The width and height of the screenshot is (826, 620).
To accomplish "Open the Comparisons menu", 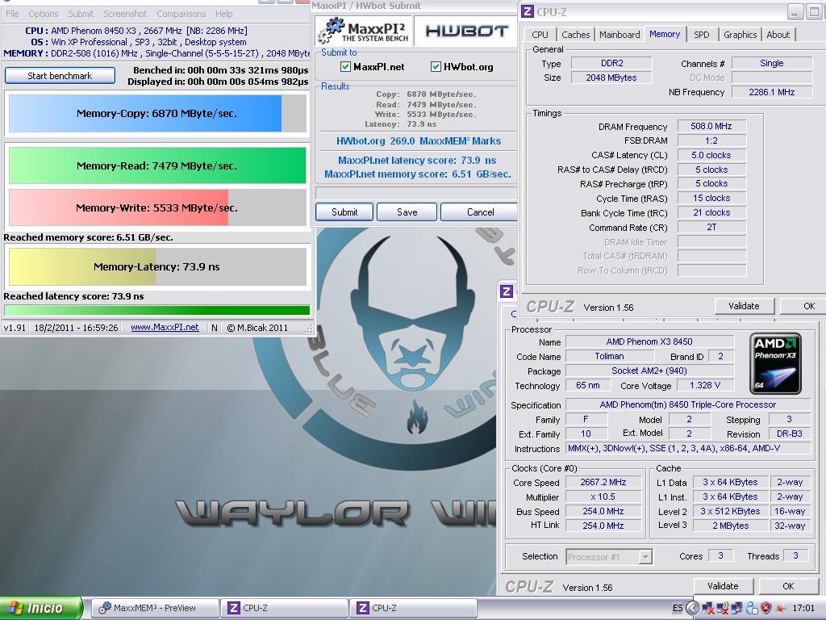I will [181, 14].
